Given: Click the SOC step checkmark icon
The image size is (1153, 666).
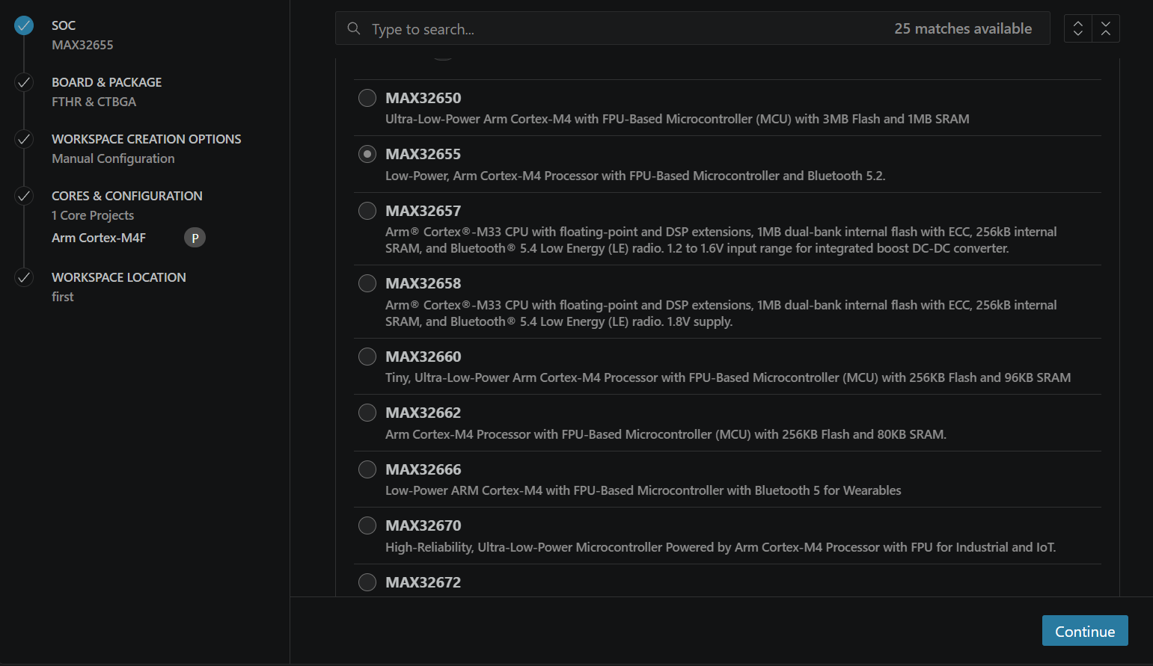Looking at the screenshot, I should [x=24, y=25].
